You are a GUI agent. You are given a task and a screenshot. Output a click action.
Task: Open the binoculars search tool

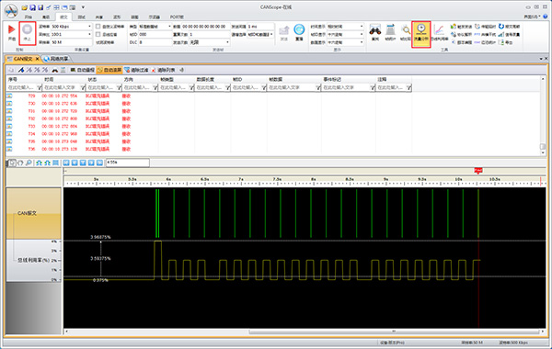point(374,30)
